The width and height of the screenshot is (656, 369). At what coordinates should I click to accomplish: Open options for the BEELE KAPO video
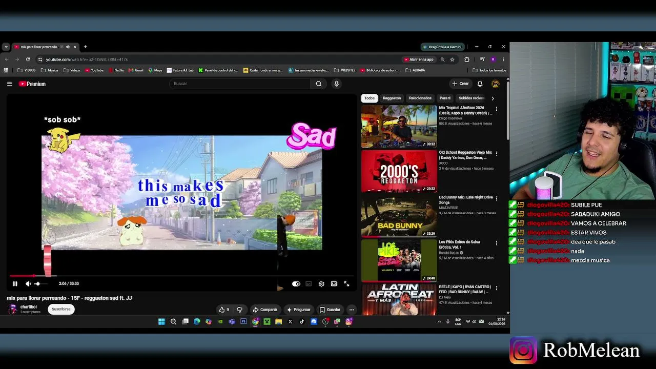pos(496,288)
